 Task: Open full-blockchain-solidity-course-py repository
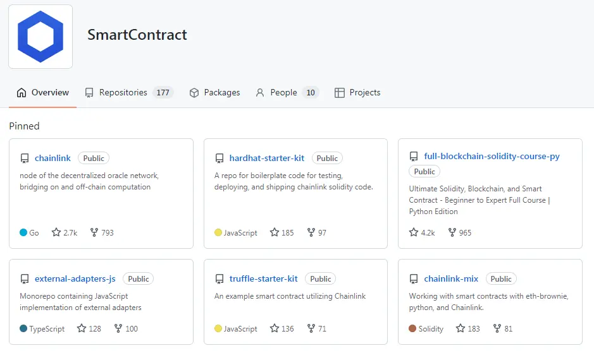[x=492, y=156]
